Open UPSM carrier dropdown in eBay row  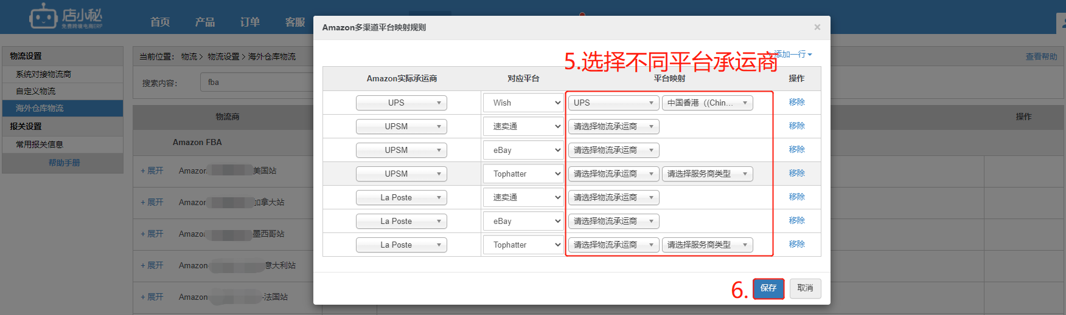(x=402, y=150)
